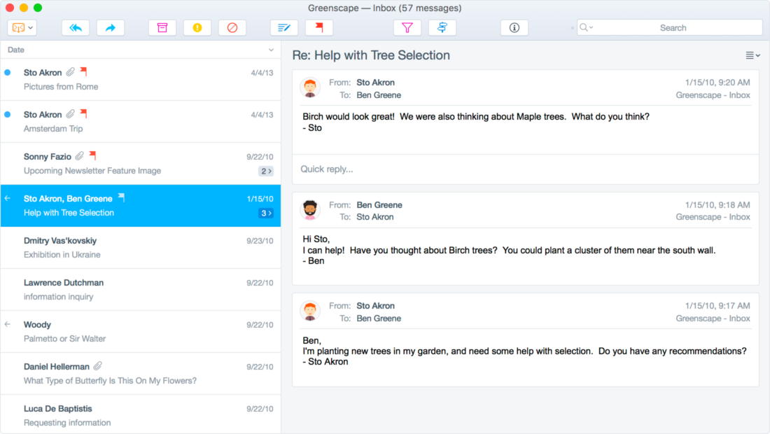
Task: Open conversation options menu dropdown
Action: [x=752, y=55]
